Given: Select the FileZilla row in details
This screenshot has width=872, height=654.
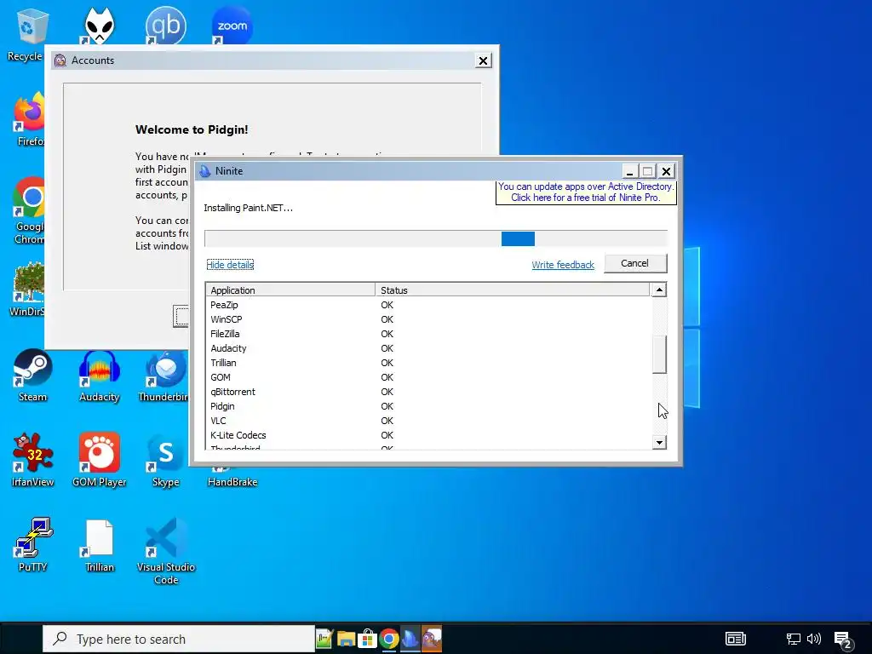Looking at the screenshot, I should 427,334.
